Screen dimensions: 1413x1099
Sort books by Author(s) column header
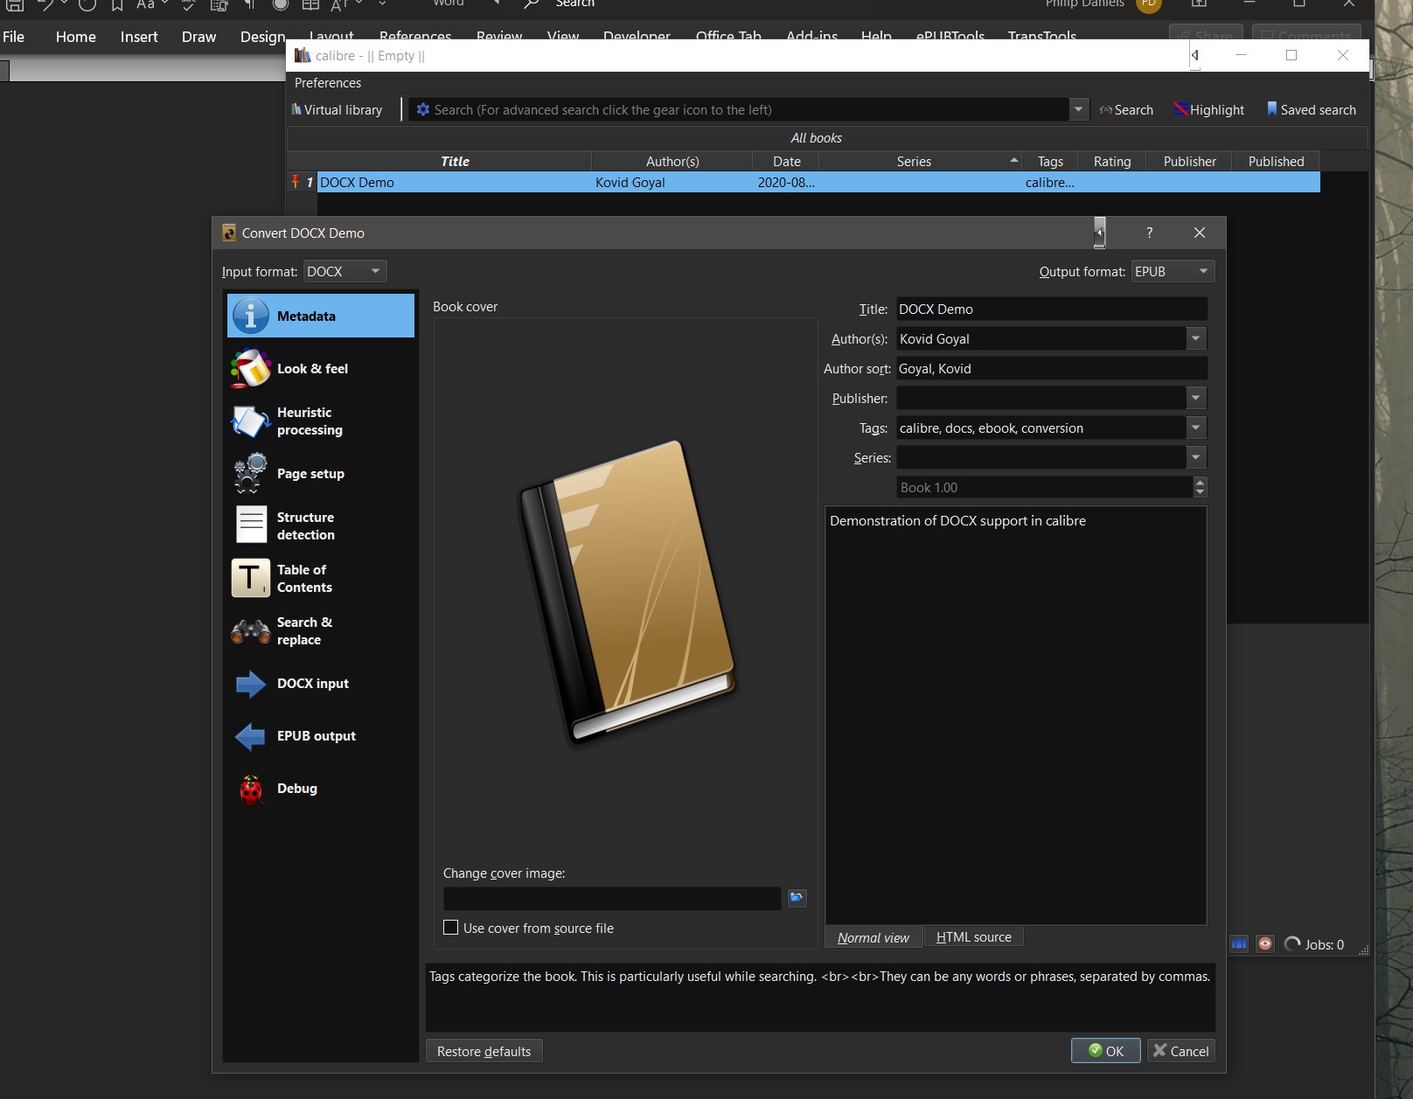[672, 161]
